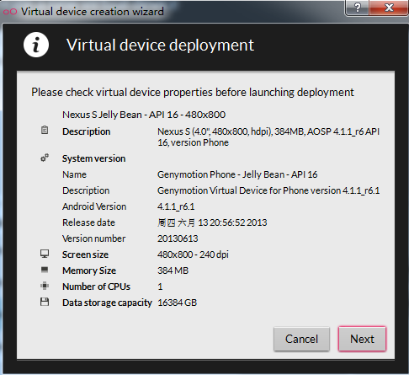Click the gears icon beside System version
The image size is (409, 375).
(x=45, y=158)
